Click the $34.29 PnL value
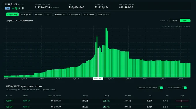 click(x=85, y=107)
